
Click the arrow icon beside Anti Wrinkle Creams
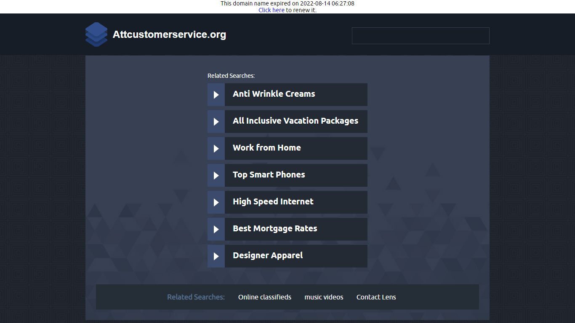tap(216, 95)
